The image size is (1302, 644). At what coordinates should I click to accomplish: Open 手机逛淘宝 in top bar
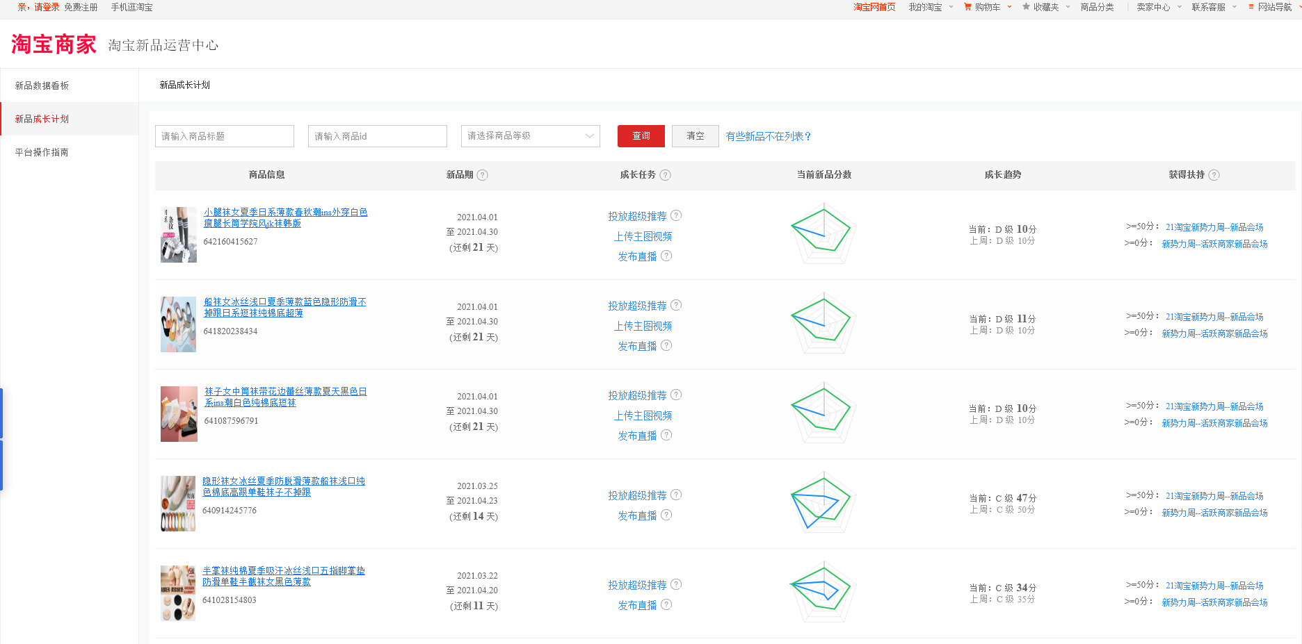coord(131,7)
